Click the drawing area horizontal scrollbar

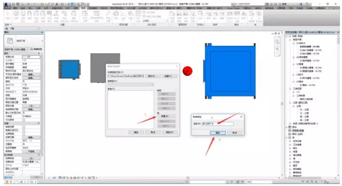(188, 178)
